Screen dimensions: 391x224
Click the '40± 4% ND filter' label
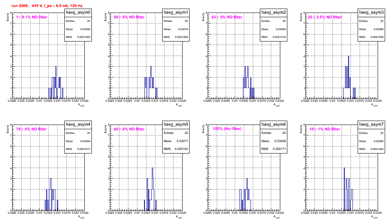(129, 129)
